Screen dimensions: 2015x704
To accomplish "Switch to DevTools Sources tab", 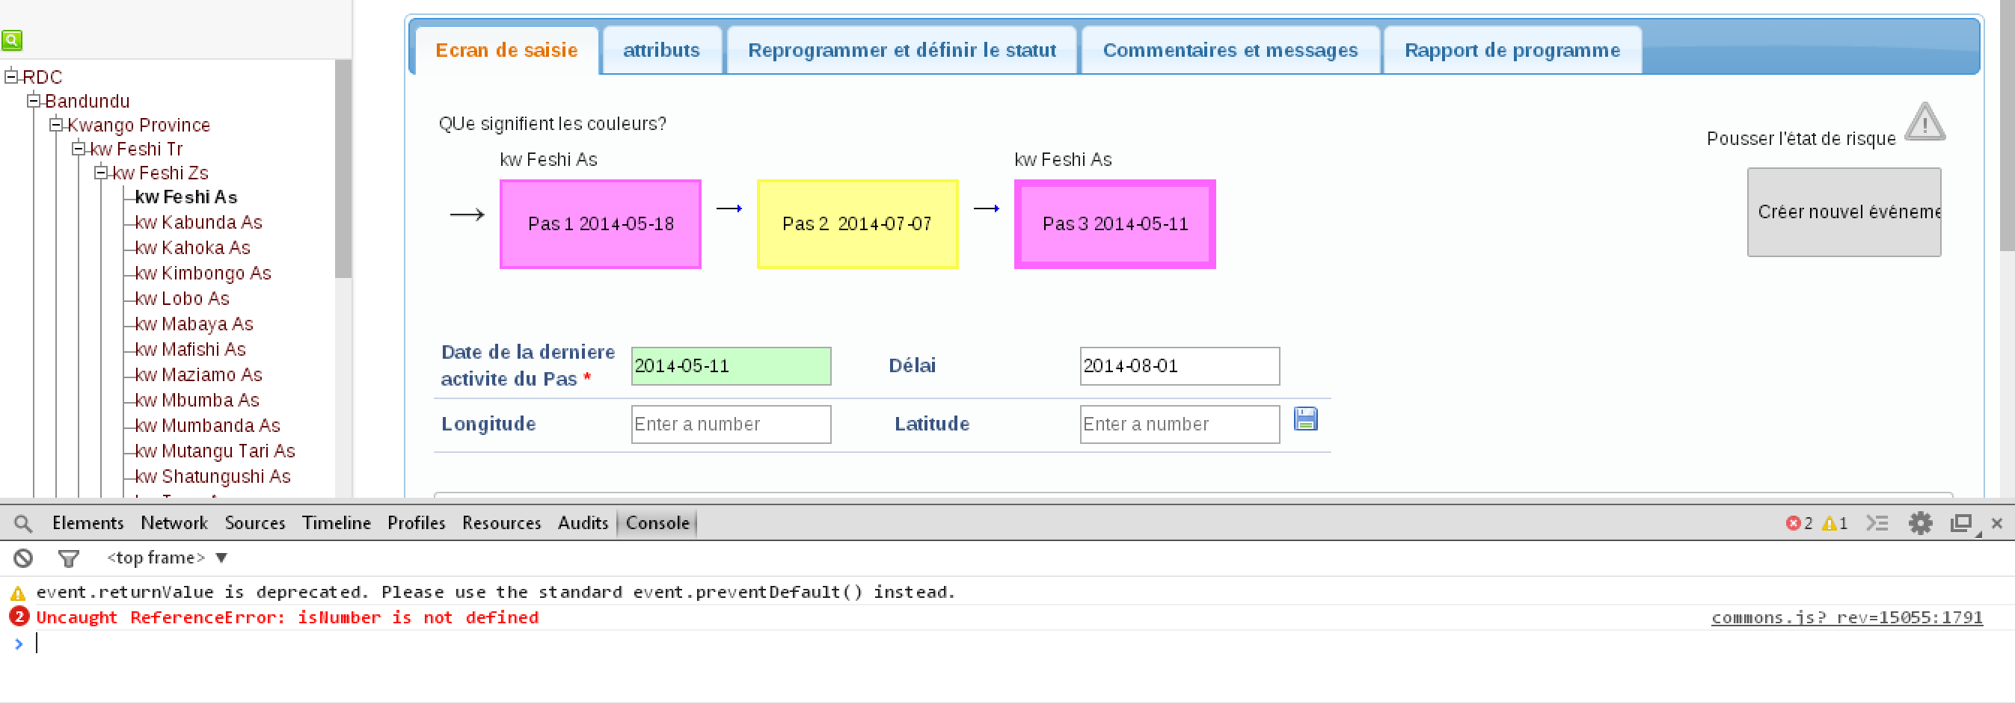I will click(x=255, y=522).
